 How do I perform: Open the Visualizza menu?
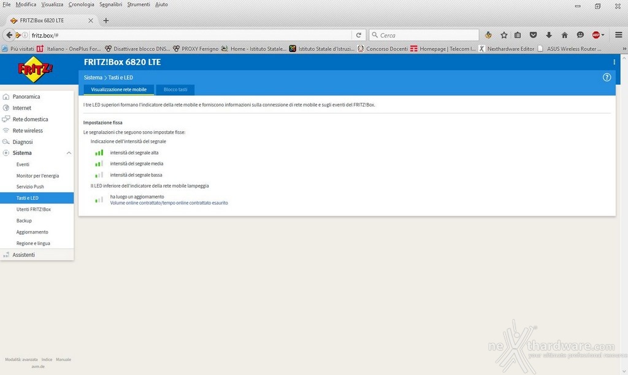[x=53, y=4]
